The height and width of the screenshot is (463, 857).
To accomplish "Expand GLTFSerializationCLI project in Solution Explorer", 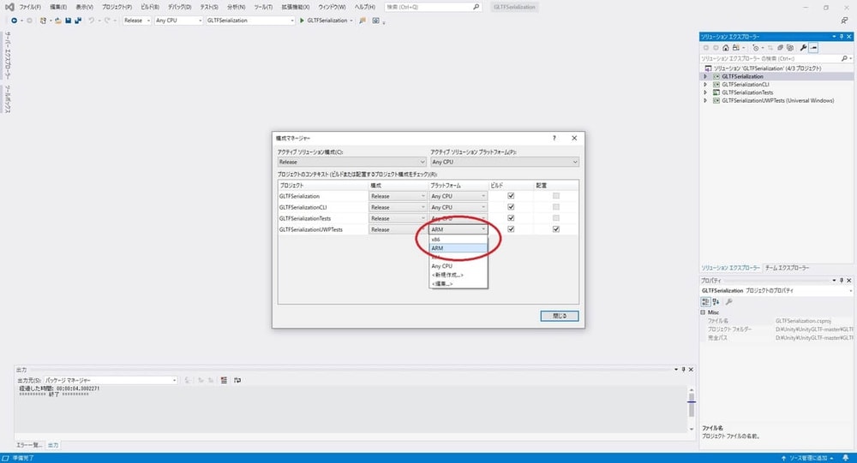I will (705, 85).
